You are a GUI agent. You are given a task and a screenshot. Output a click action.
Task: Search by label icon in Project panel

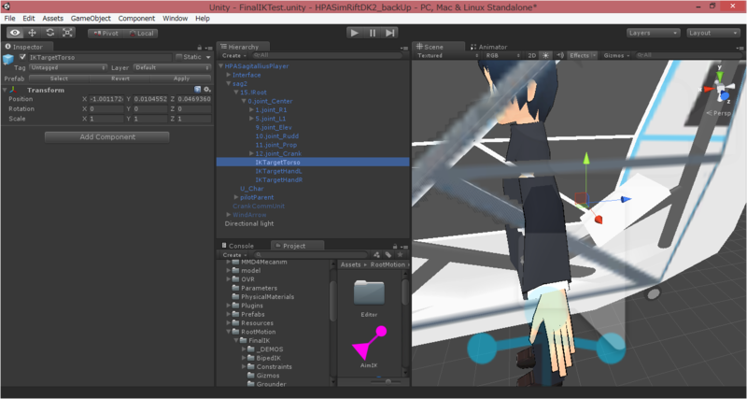point(388,254)
